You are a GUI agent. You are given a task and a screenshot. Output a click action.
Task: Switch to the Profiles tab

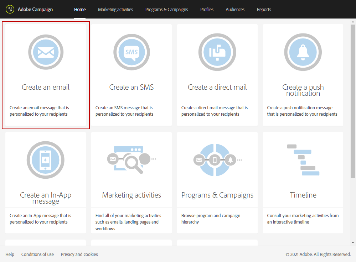[207, 10]
